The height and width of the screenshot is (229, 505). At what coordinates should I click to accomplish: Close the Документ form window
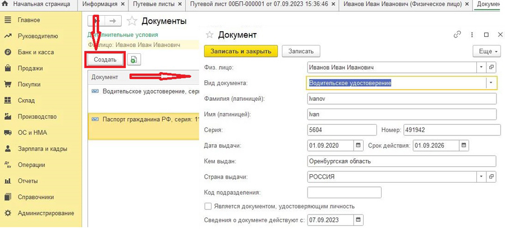click(x=500, y=35)
